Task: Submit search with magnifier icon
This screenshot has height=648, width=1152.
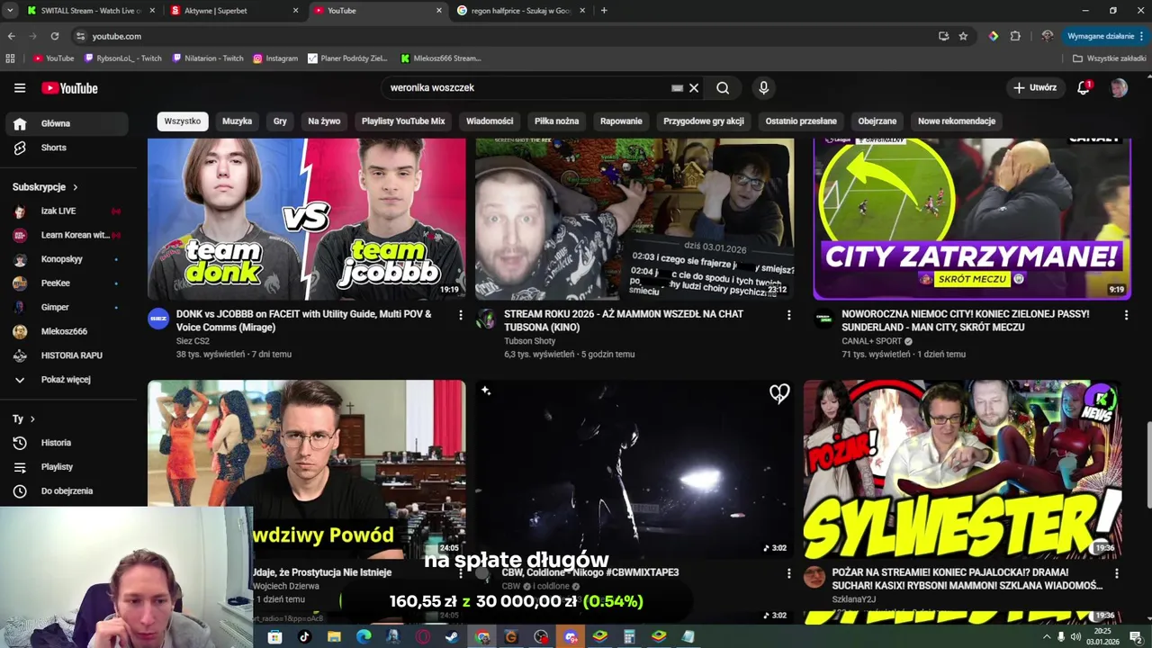Action: (723, 88)
